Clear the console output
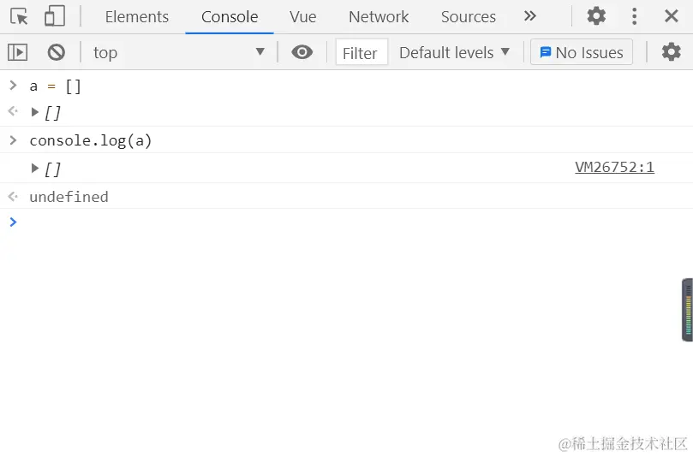 tap(57, 52)
